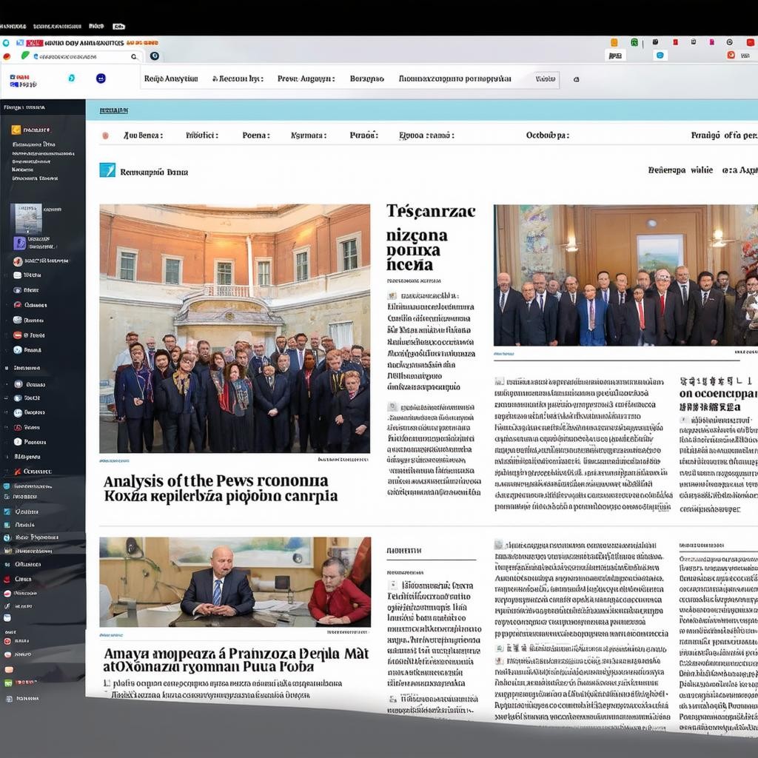Click the dark round icon beside the address bar
This screenshot has height=758, width=758.
(x=154, y=56)
